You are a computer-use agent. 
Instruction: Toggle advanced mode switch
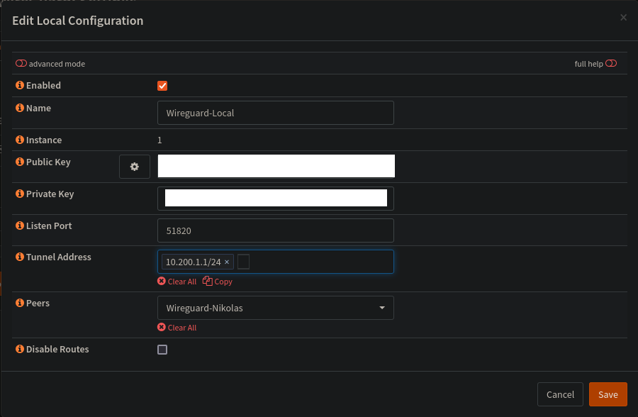(x=21, y=64)
